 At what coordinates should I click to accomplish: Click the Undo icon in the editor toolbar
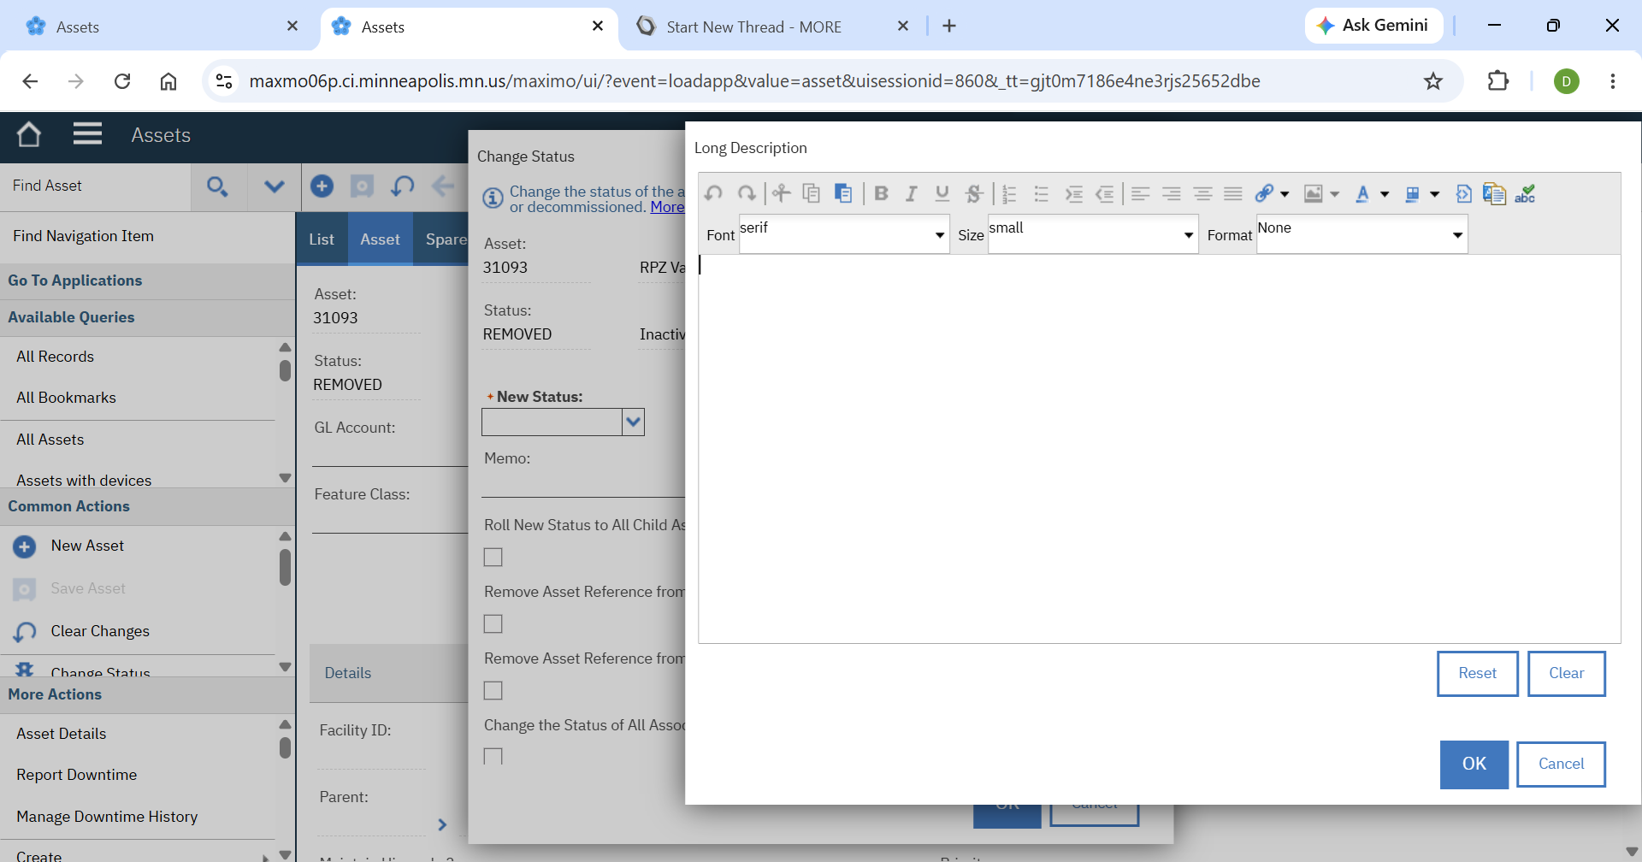click(x=713, y=194)
